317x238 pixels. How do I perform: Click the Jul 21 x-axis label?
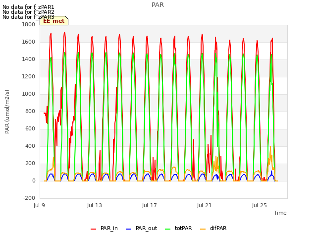[205, 205]
